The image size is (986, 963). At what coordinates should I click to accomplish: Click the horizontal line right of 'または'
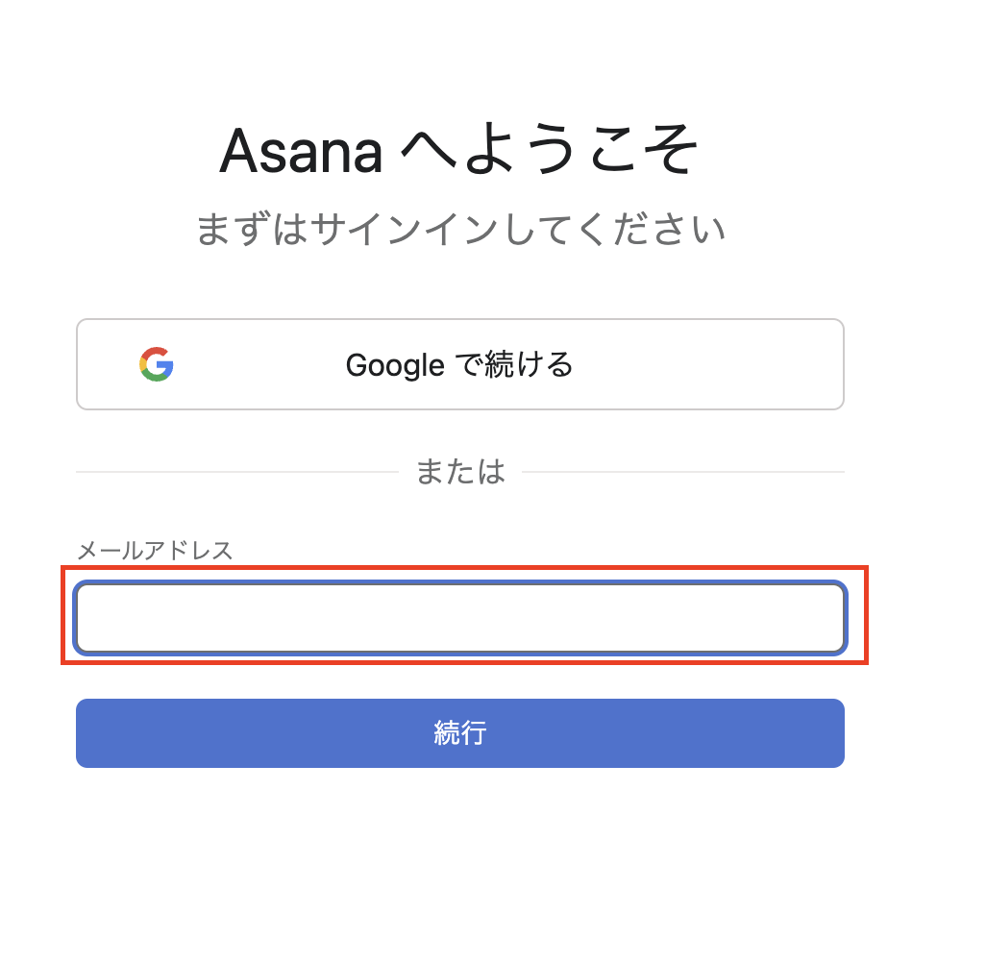682,472
